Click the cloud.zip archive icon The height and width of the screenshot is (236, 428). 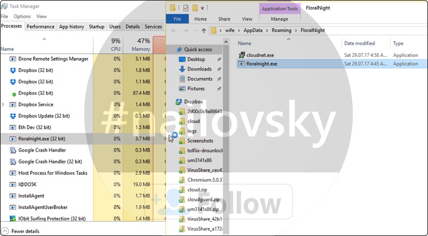coord(182,190)
